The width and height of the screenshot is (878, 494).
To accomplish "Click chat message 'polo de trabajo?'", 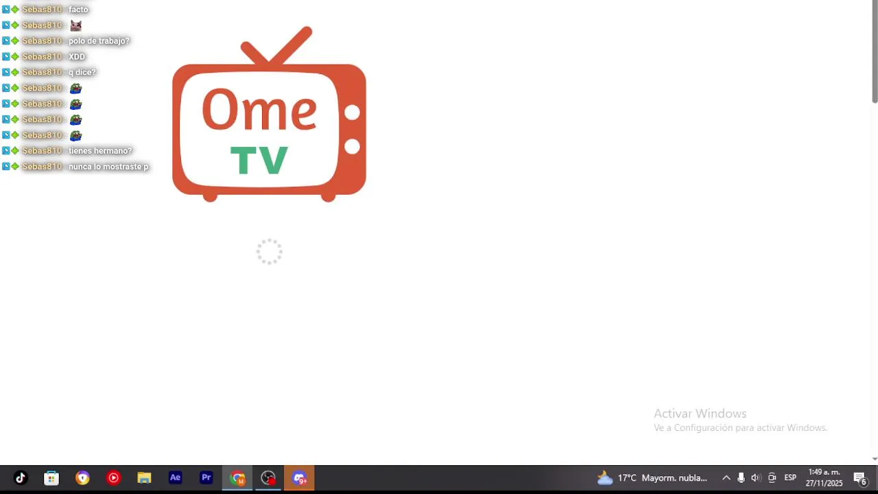I will [99, 41].
